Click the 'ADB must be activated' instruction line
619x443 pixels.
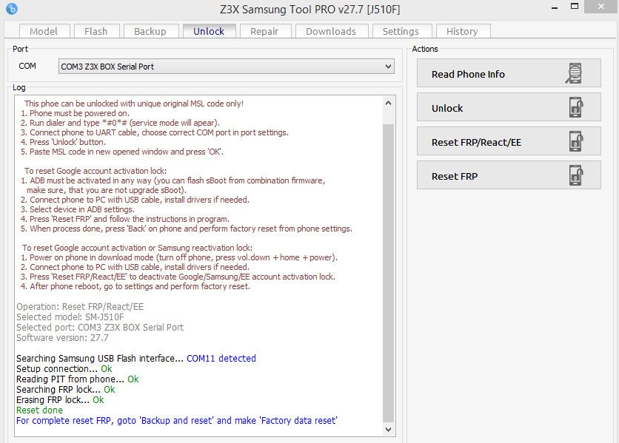point(173,180)
